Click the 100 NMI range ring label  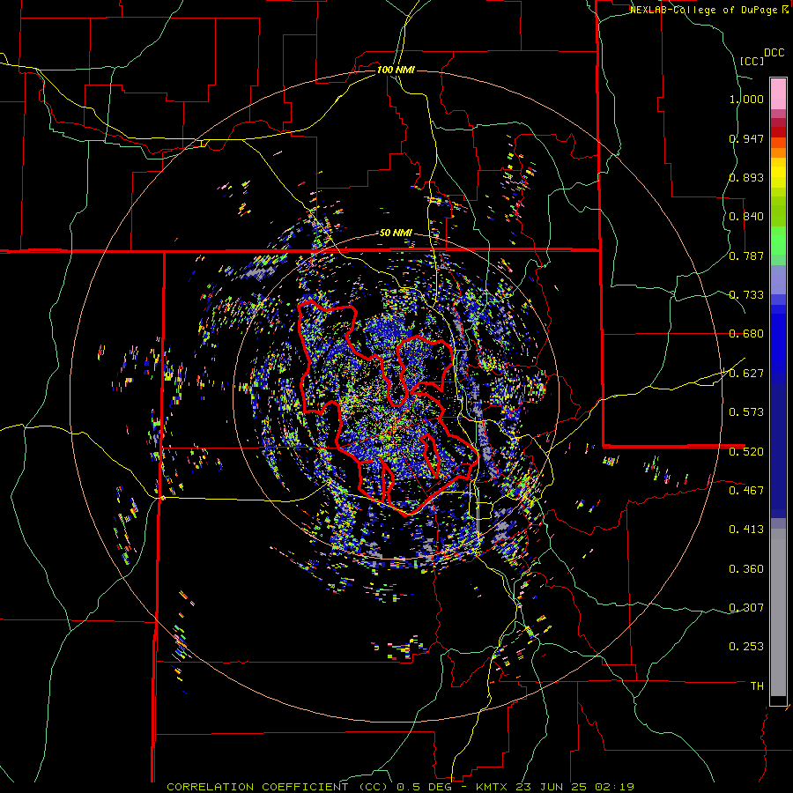click(396, 70)
